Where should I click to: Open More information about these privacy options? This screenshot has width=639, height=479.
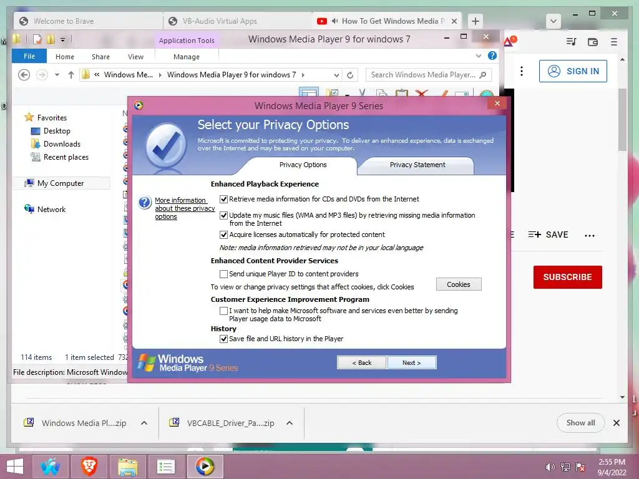click(x=185, y=208)
